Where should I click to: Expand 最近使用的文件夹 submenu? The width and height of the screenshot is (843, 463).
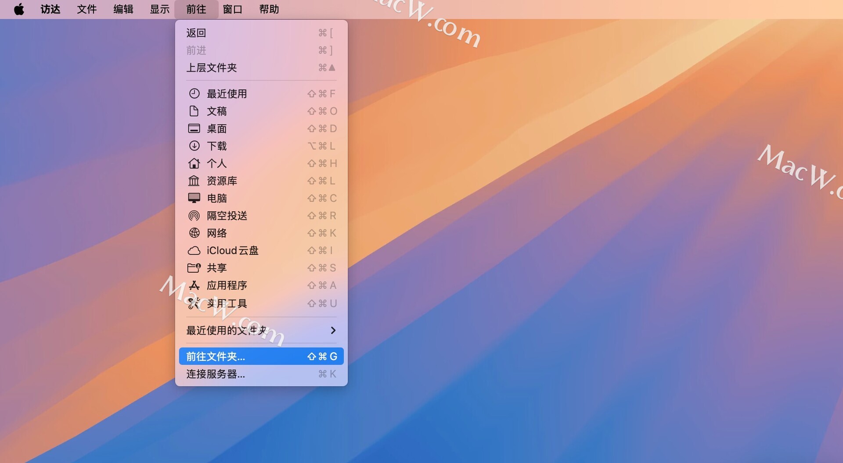(x=261, y=330)
